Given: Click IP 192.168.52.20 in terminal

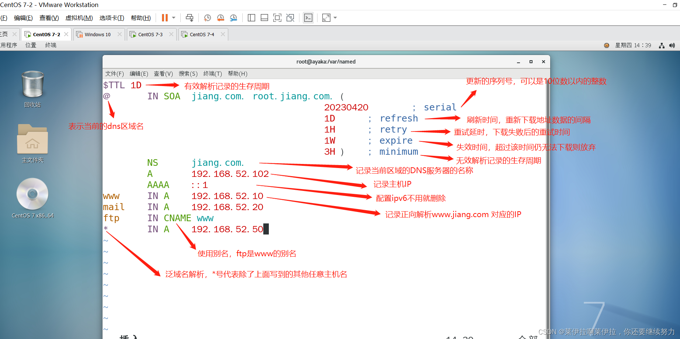Looking at the screenshot, I should click(x=227, y=207).
